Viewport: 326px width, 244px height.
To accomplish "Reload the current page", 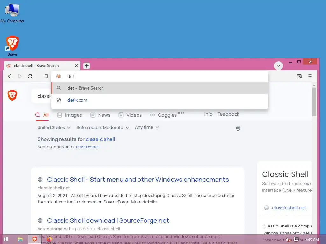I will click(30, 76).
